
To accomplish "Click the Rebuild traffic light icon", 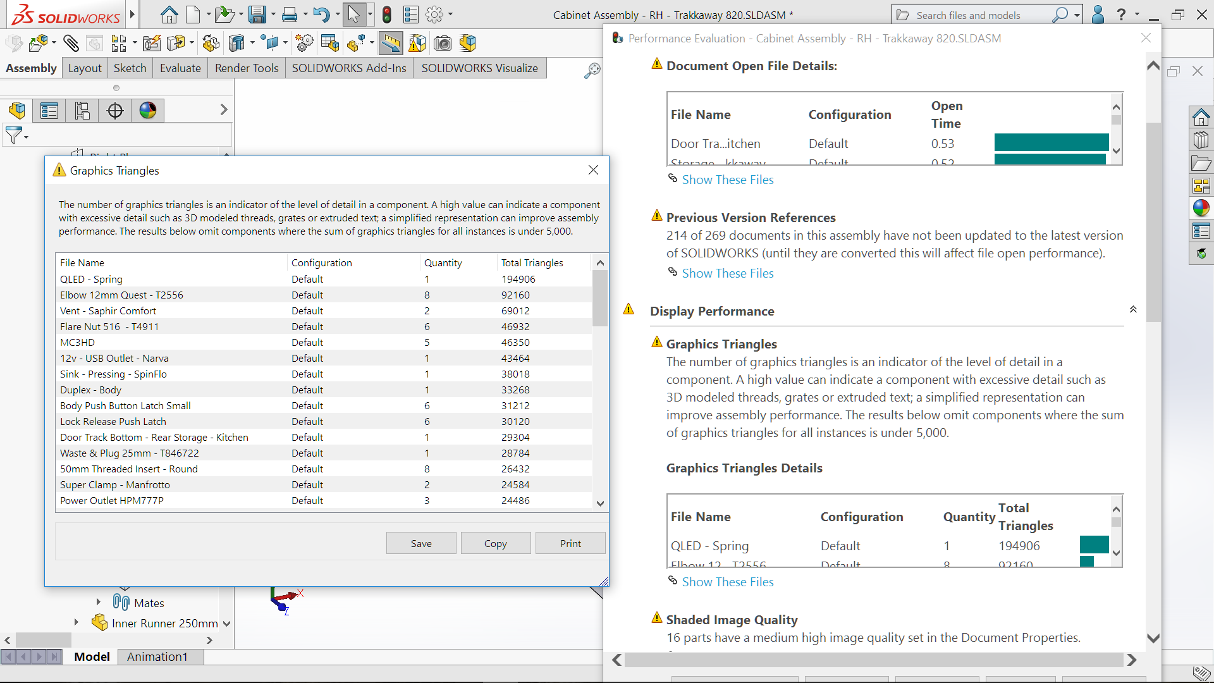I will click(x=387, y=15).
